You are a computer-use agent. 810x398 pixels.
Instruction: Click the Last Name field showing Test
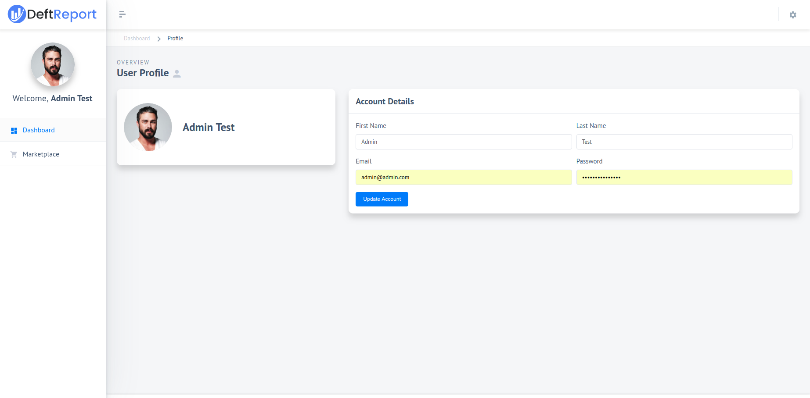click(684, 142)
